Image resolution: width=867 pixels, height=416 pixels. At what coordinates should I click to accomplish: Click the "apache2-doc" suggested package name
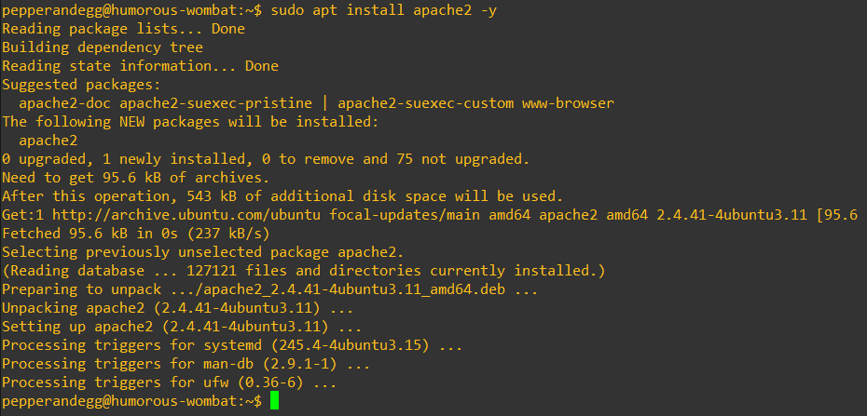click(x=65, y=103)
